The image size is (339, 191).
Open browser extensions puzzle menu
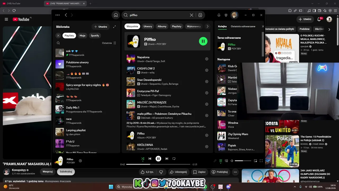tap(290, 11)
